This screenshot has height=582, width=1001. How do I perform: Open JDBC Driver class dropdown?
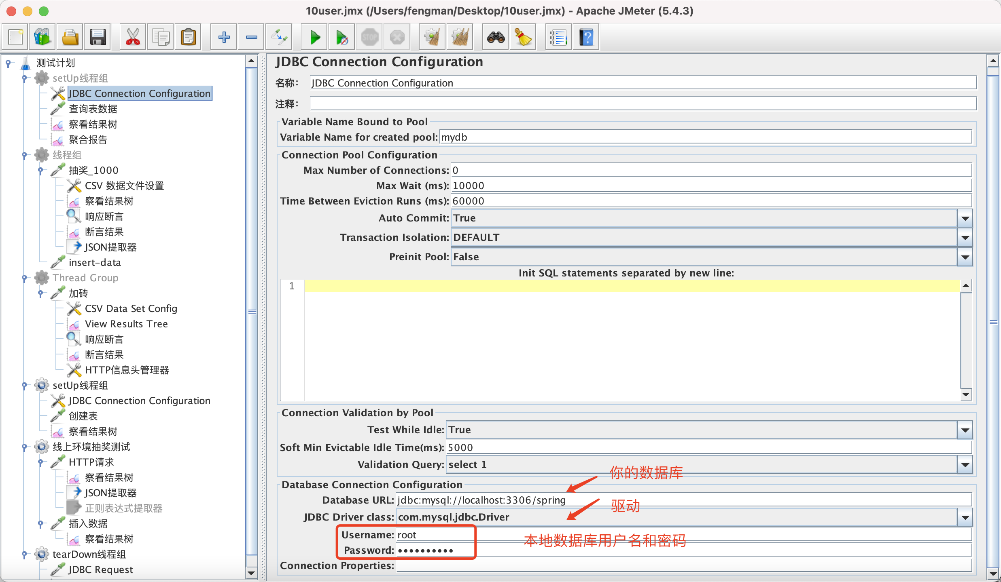(965, 517)
